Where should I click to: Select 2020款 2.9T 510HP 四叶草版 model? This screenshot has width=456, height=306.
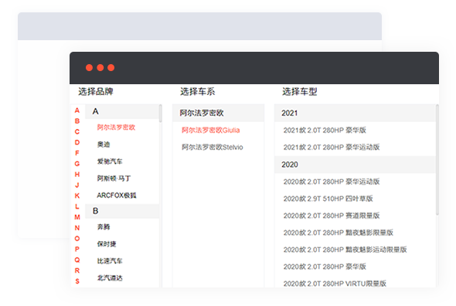click(328, 199)
